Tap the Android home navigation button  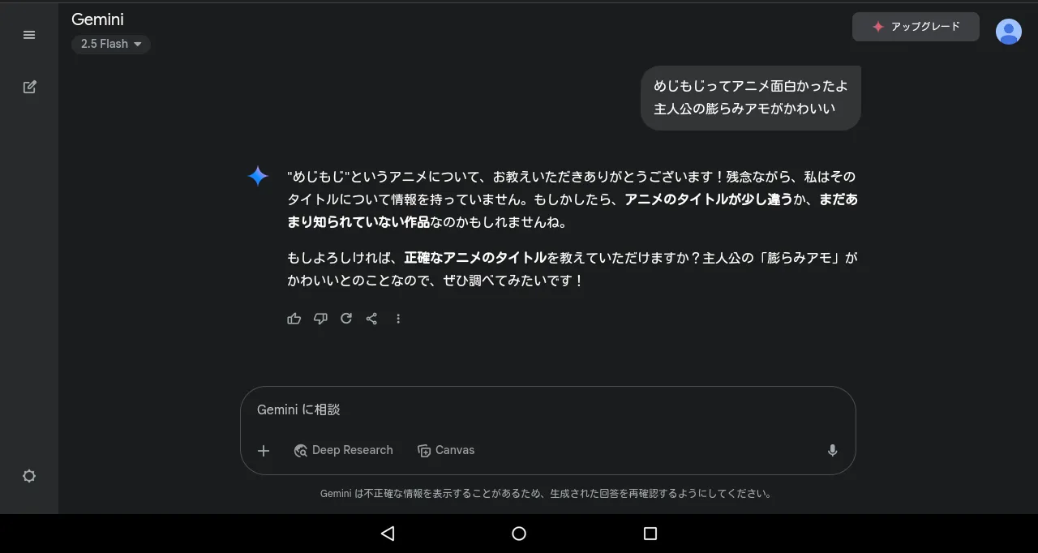(x=519, y=534)
